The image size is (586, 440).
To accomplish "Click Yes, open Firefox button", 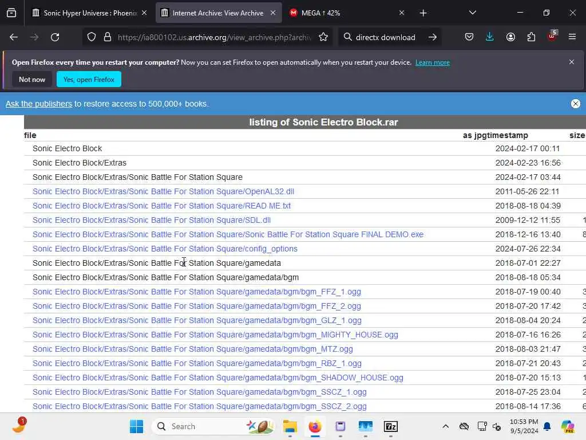I will pyautogui.click(x=89, y=79).
